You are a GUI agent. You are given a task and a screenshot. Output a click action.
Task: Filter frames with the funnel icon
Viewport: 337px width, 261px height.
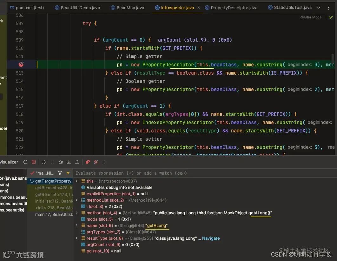click(60, 173)
